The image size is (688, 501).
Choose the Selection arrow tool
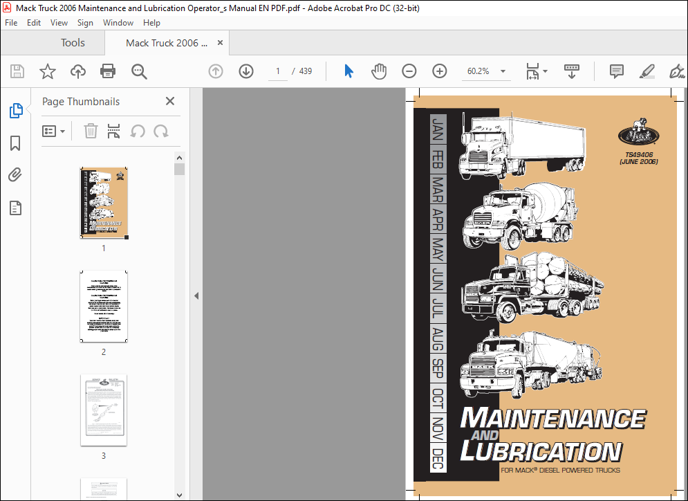click(348, 71)
